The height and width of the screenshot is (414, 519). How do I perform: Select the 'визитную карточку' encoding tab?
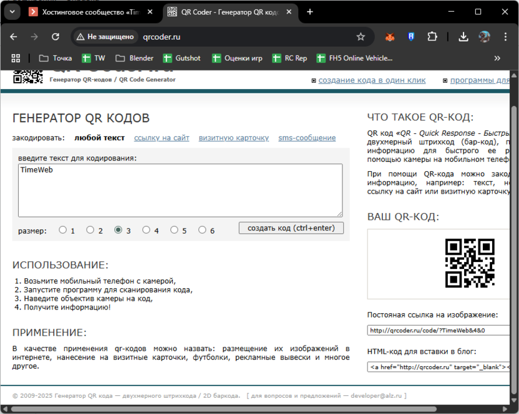tap(233, 138)
